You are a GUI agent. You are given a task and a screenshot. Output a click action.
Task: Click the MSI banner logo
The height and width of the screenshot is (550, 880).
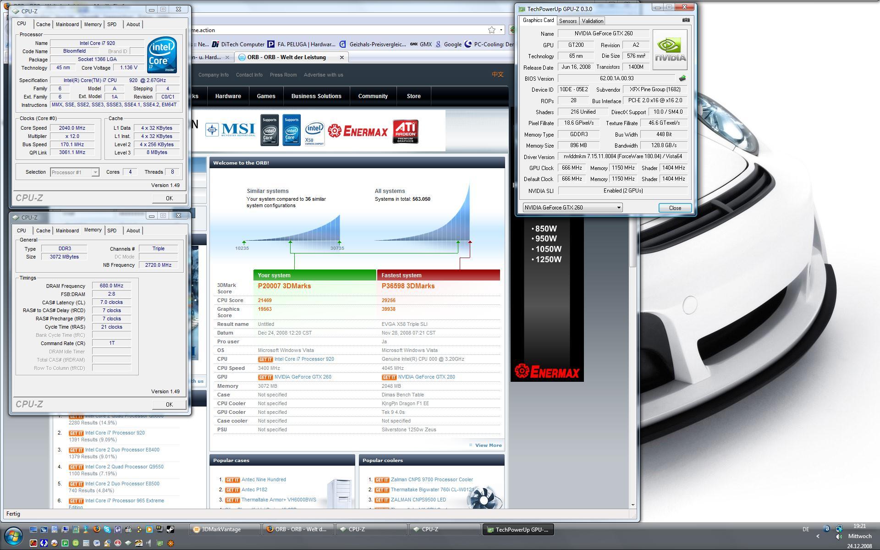tap(231, 130)
